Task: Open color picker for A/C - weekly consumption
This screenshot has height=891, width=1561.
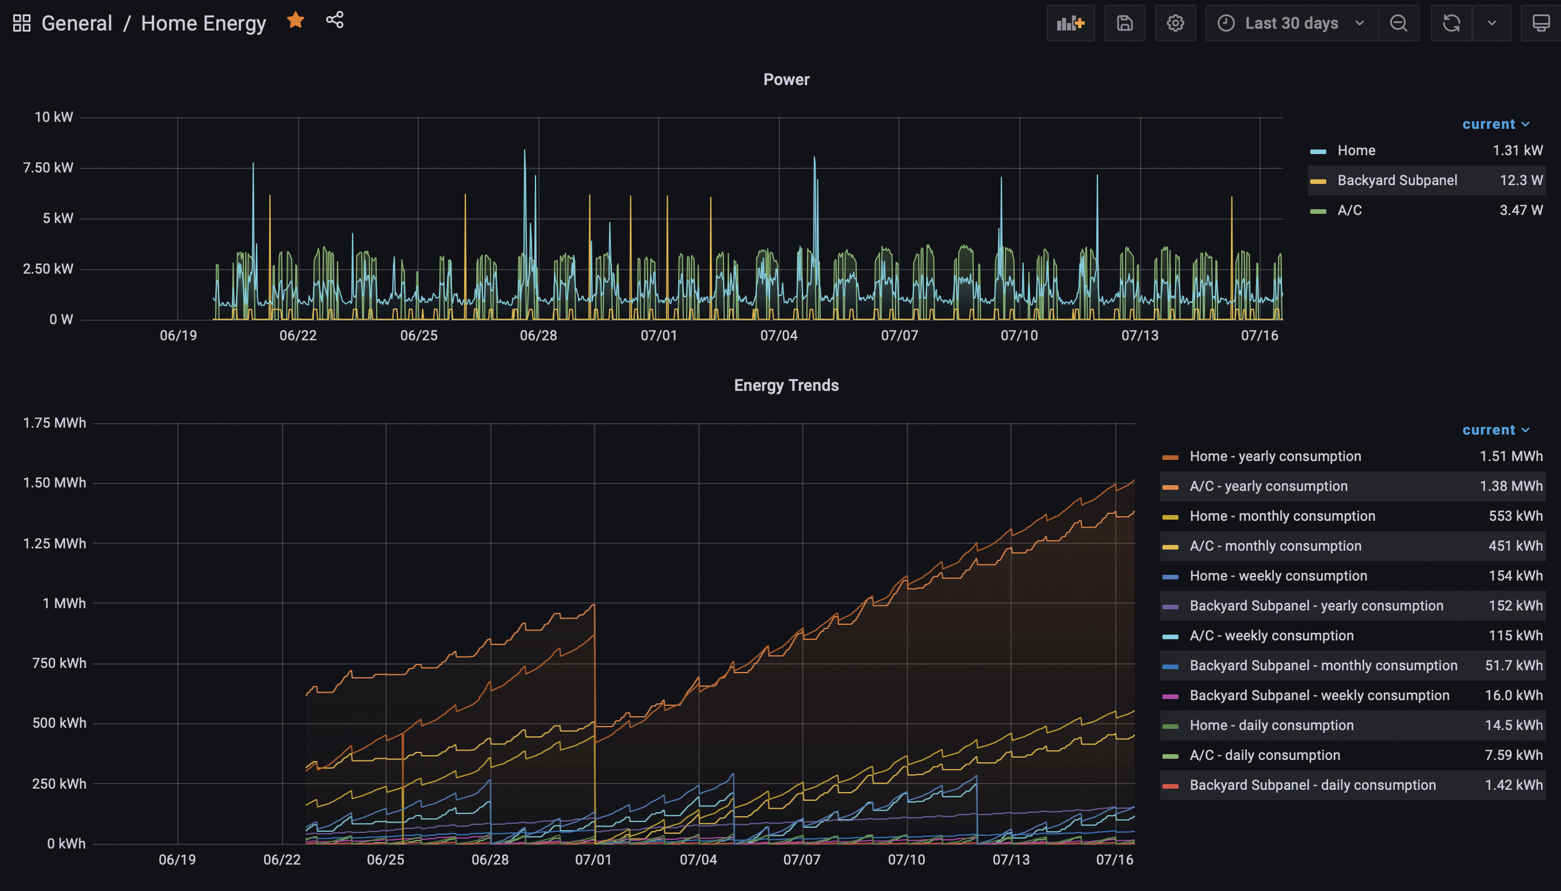Action: pyautogui.click(x=1170, y=636)
